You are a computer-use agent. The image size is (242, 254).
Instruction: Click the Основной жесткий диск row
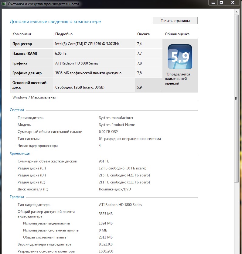tap(86, 85)
